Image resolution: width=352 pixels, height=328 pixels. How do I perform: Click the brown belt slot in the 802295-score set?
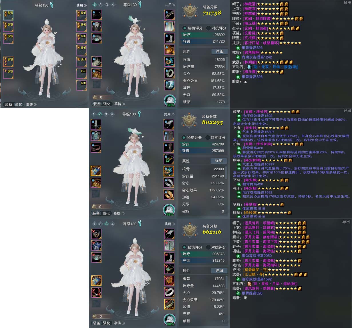click(96, 148)
